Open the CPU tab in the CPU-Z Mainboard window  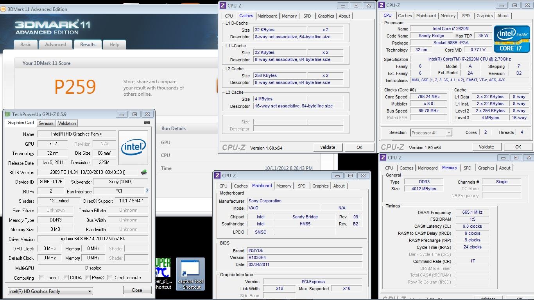tap(223, 186)
